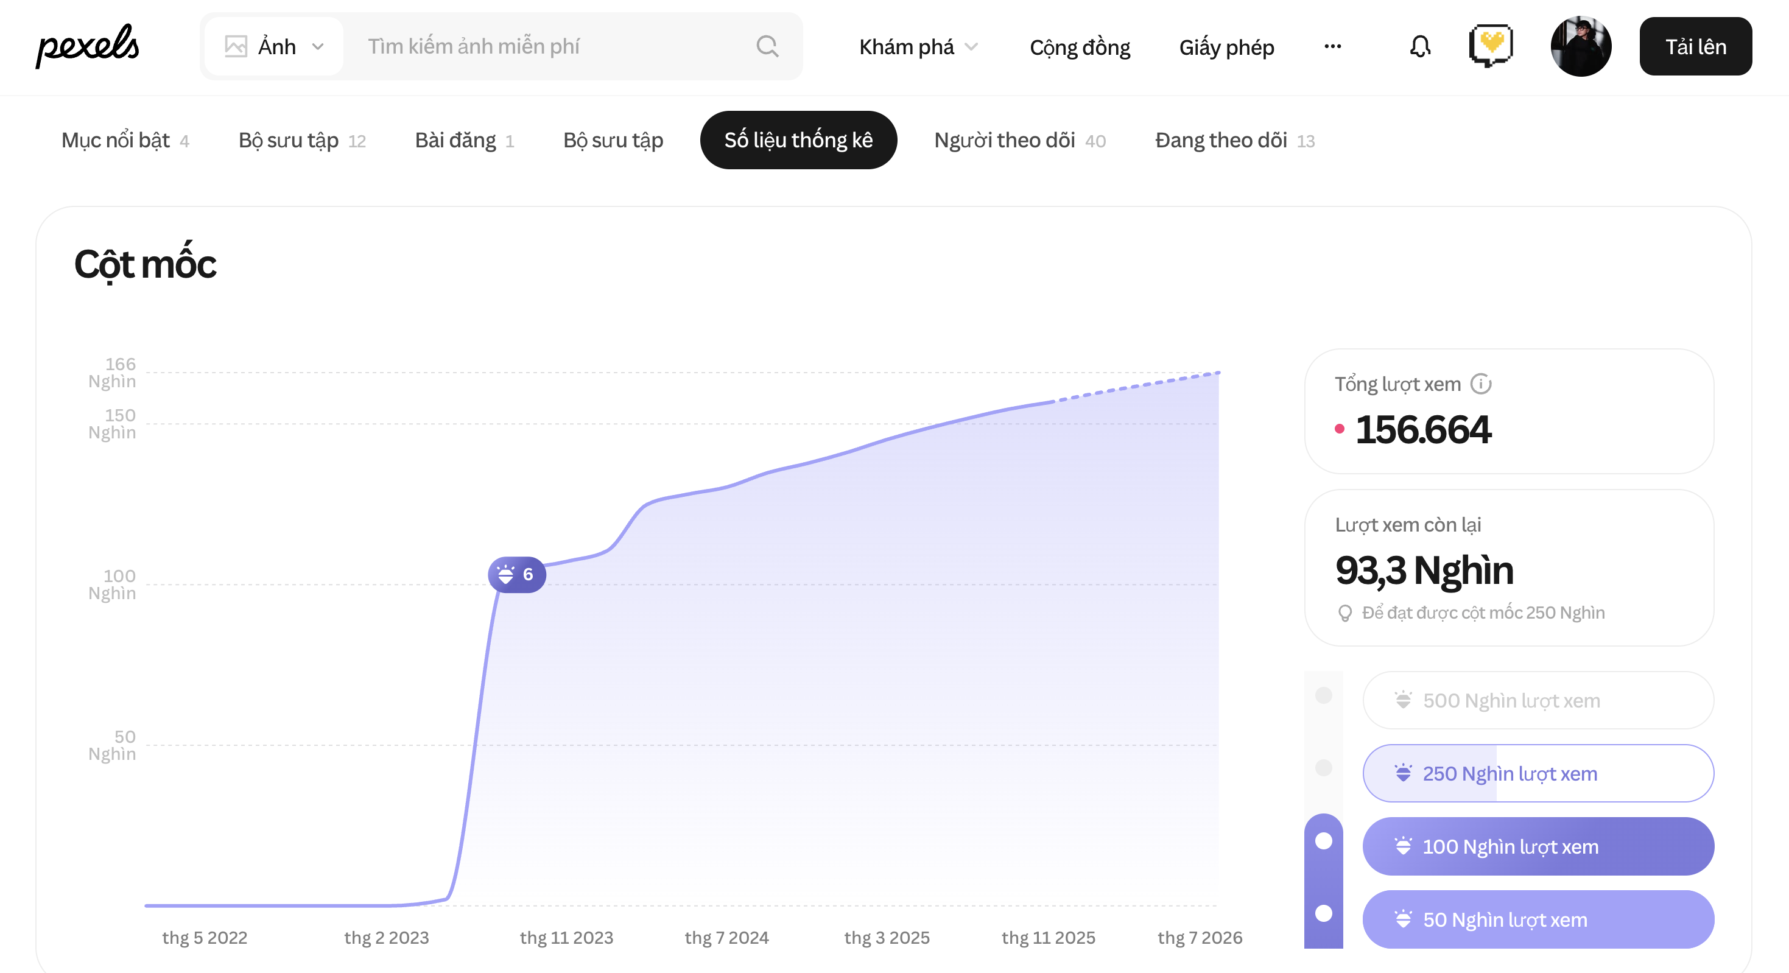The height and width of the screenshot is (973, 1789).
Task: Click the search magnifier icon
Action: coord(767,46)
